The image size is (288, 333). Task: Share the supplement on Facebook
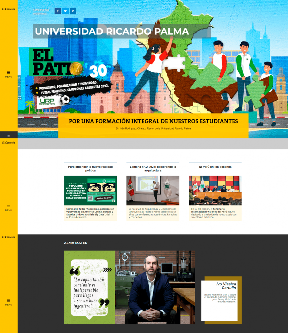(x=58, y=11)
